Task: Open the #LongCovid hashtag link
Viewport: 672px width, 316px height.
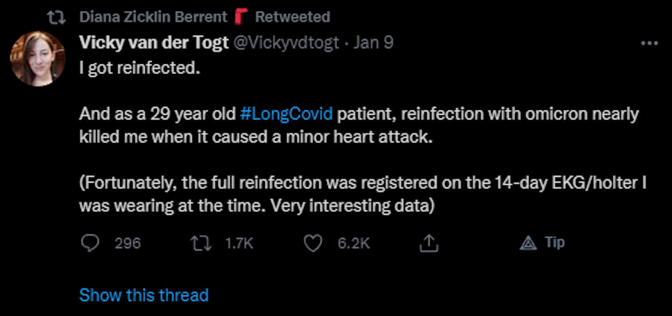Action: (x=286, y=114)
